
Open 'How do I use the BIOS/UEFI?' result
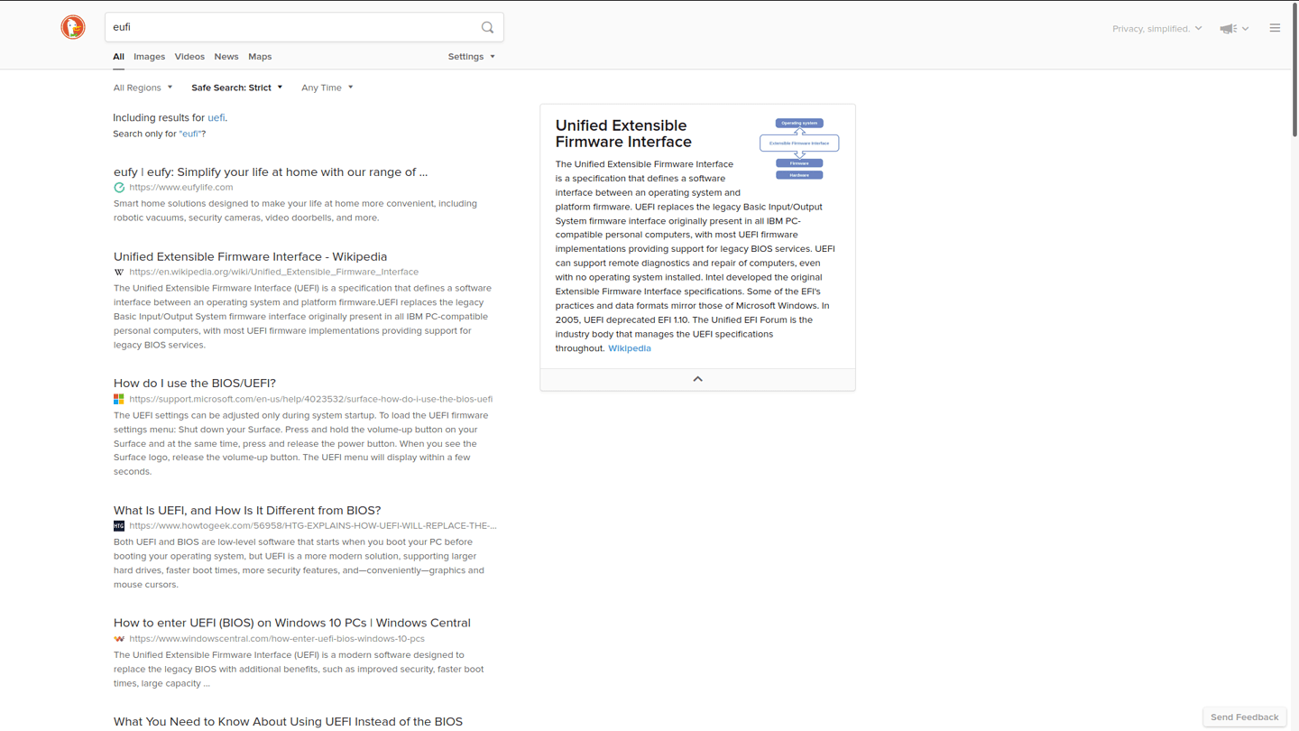coord(195,384)
